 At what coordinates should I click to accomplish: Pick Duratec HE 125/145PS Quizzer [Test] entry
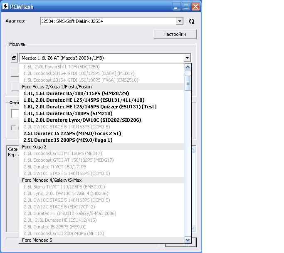(90, 107)
